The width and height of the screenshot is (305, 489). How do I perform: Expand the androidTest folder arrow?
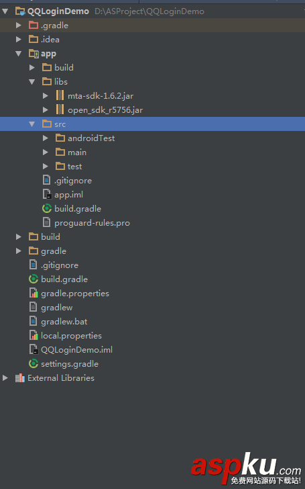click(x=46, y=138)
